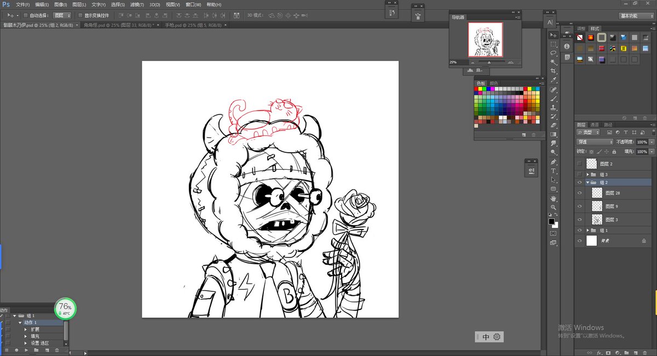Toggle Quick Mask mode icon
Viewport: 657px width, 356px height.
tap(554, 234)
